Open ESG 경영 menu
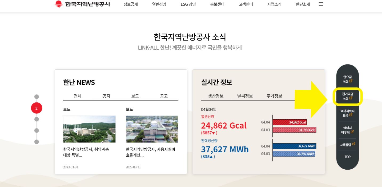 pyautogui.click(x=188, y=4)
